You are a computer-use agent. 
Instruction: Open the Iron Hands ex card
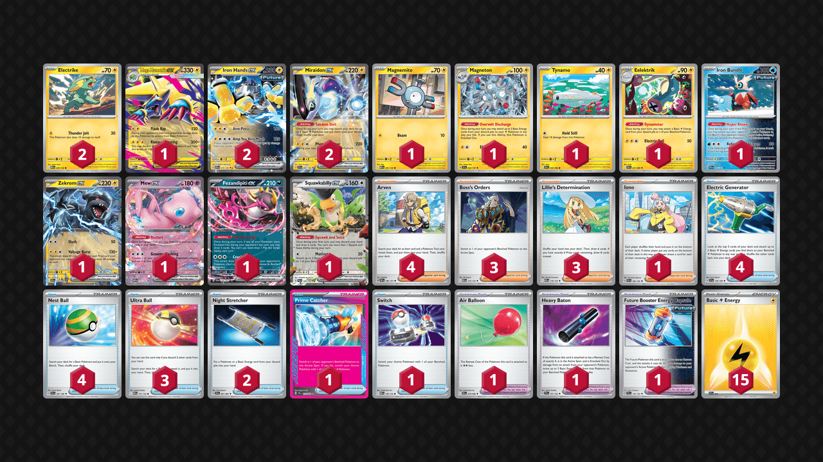point(247,118)
